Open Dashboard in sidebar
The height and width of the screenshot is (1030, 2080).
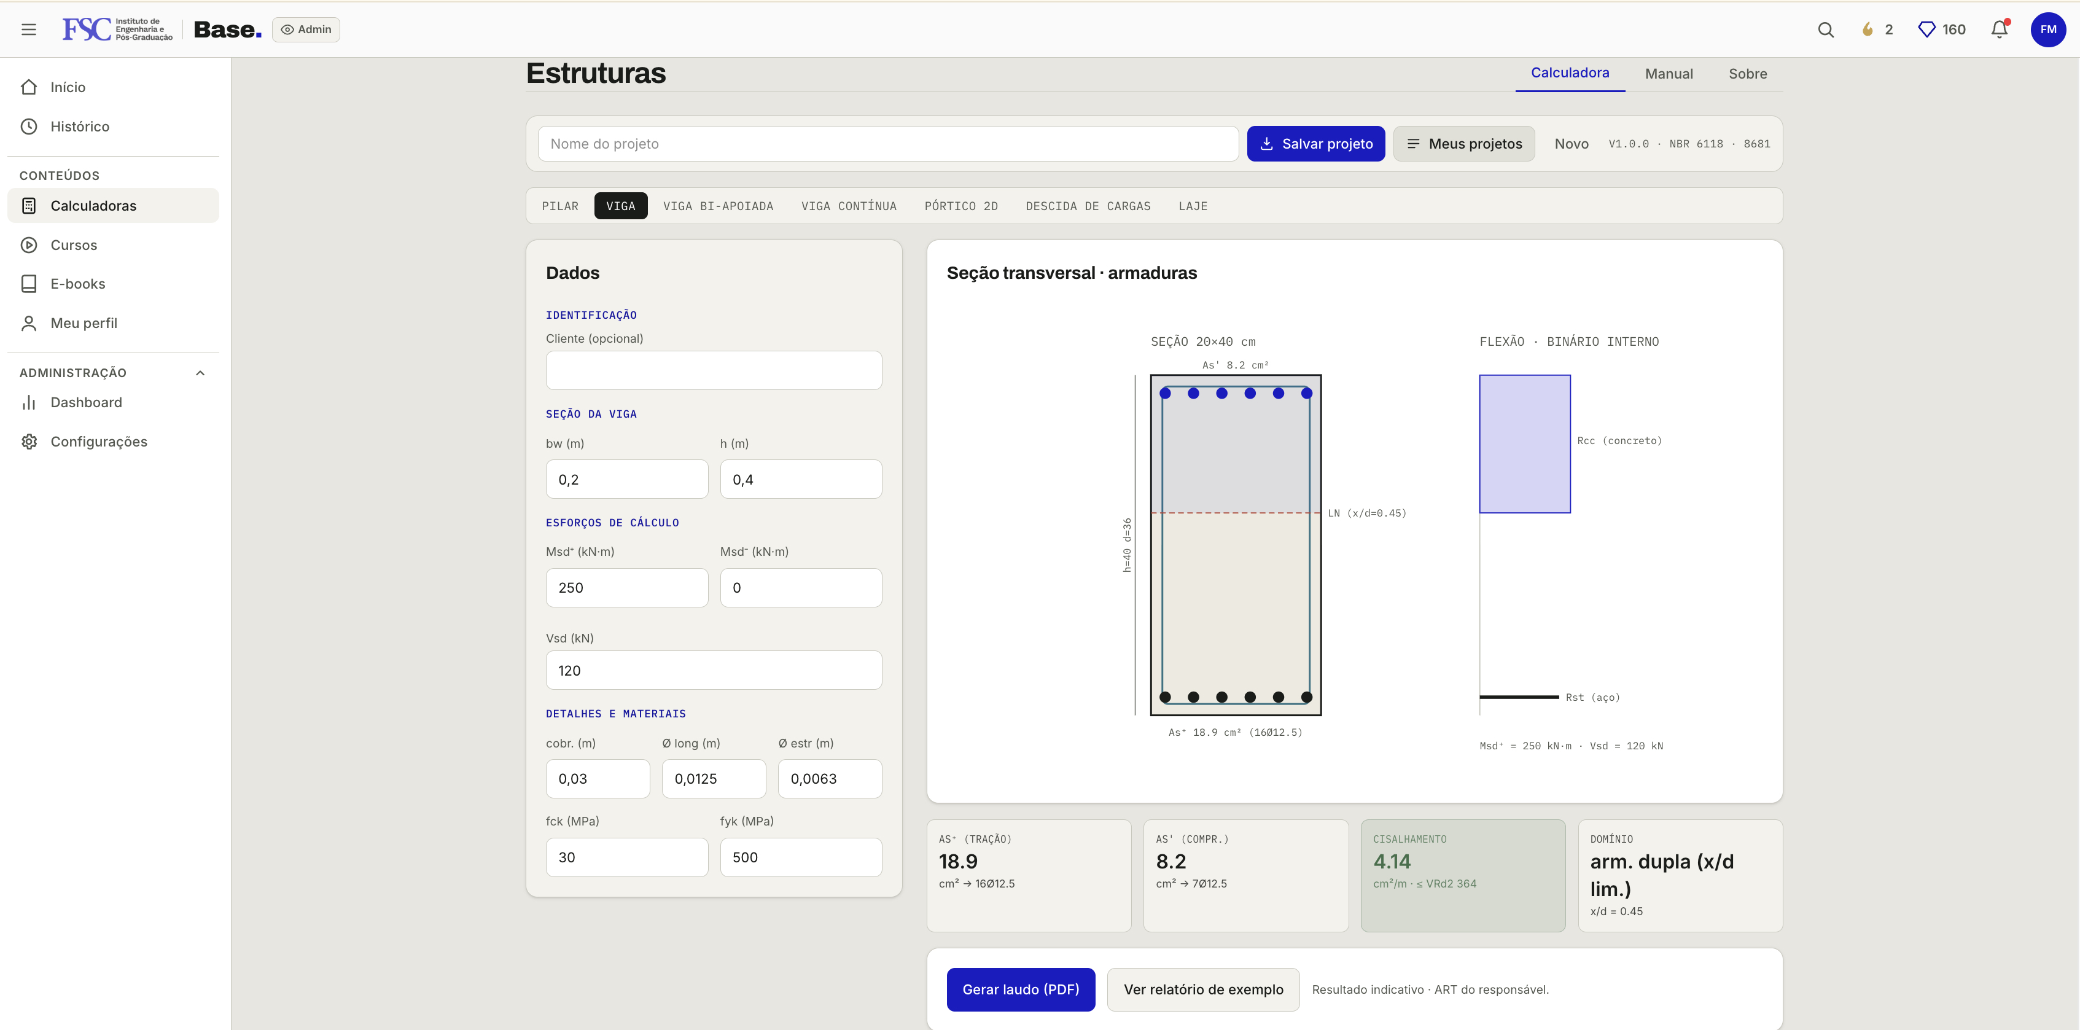tap(113, 402)
